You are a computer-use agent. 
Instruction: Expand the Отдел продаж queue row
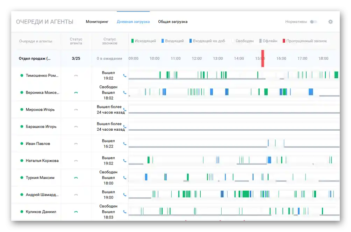click(x=35, y=58)
